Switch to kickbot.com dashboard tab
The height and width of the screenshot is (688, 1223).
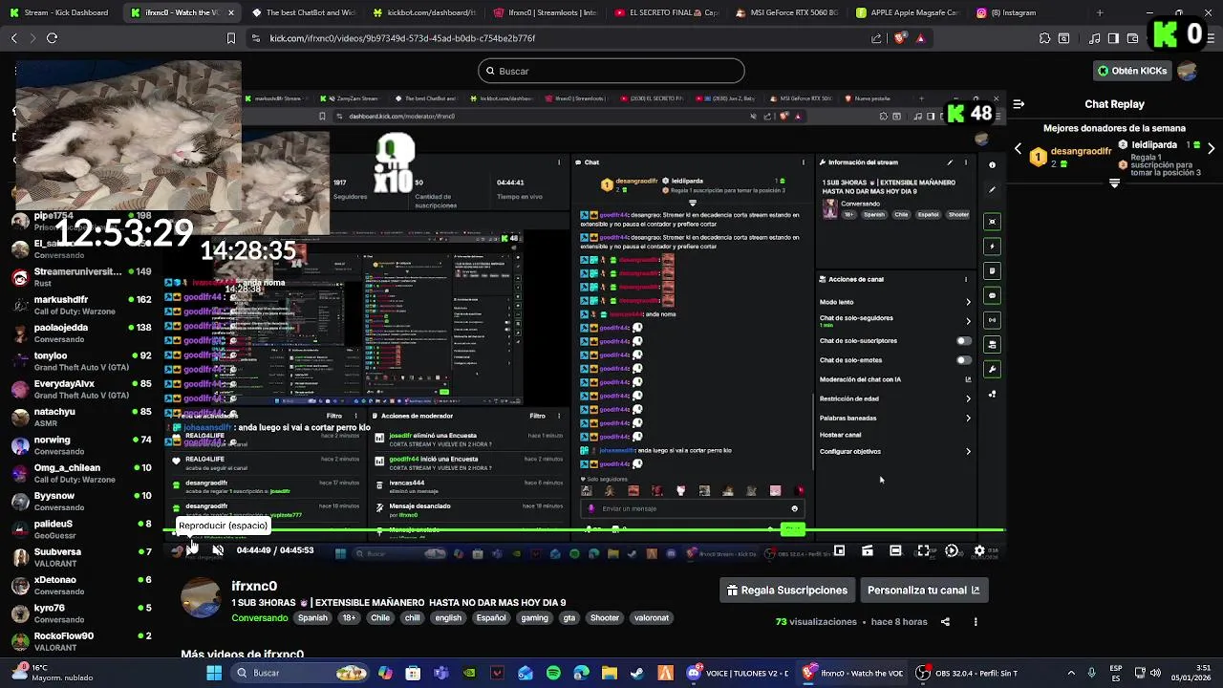point(425,12)
